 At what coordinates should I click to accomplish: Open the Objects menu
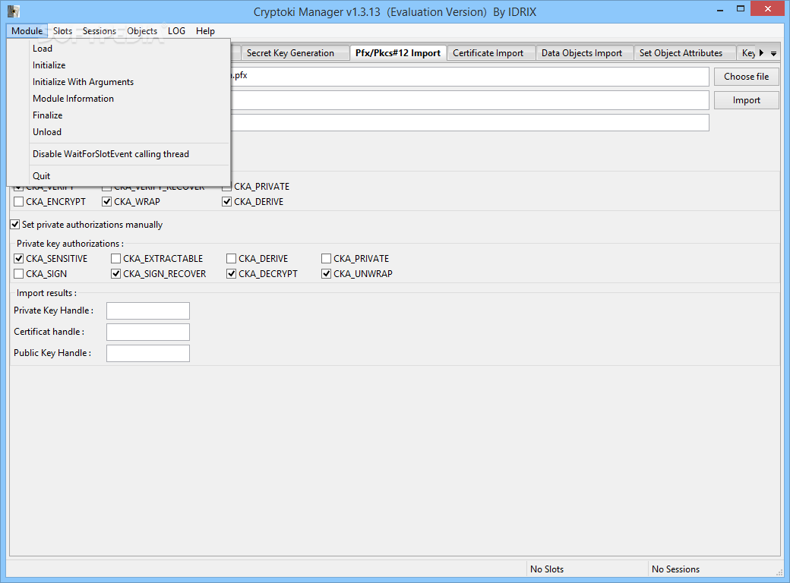pos(142,30)
